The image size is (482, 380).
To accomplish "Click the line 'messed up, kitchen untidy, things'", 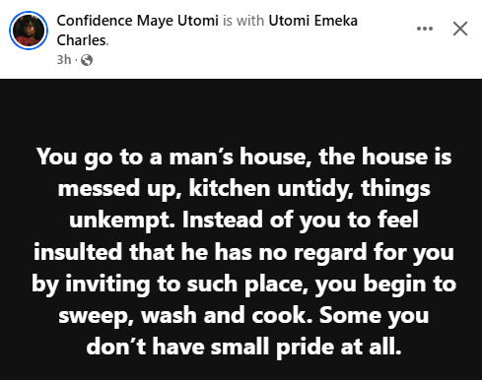I will tap(243, 189).
